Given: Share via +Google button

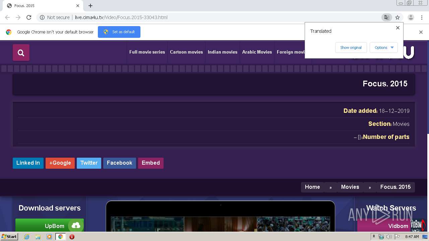Looking at the screenshot, I should (60, 163).
